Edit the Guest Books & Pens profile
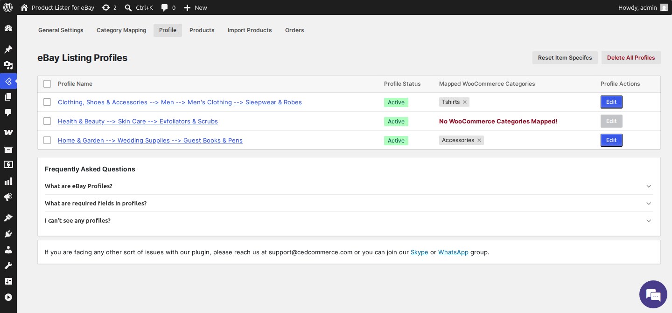 611,140
